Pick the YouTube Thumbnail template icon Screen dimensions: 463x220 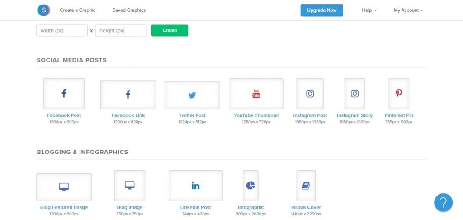click(256, 93)
